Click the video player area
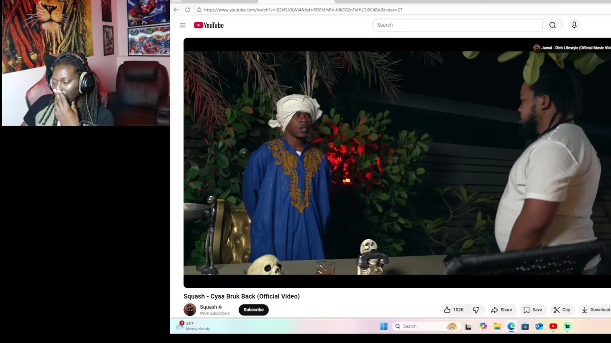The image size is (611, 343). [397, 163]
